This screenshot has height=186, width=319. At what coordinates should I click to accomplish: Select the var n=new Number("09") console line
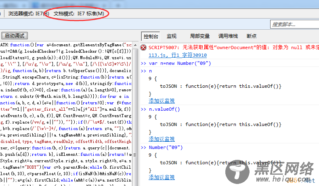pyautogui.click(x=180, y=63)
